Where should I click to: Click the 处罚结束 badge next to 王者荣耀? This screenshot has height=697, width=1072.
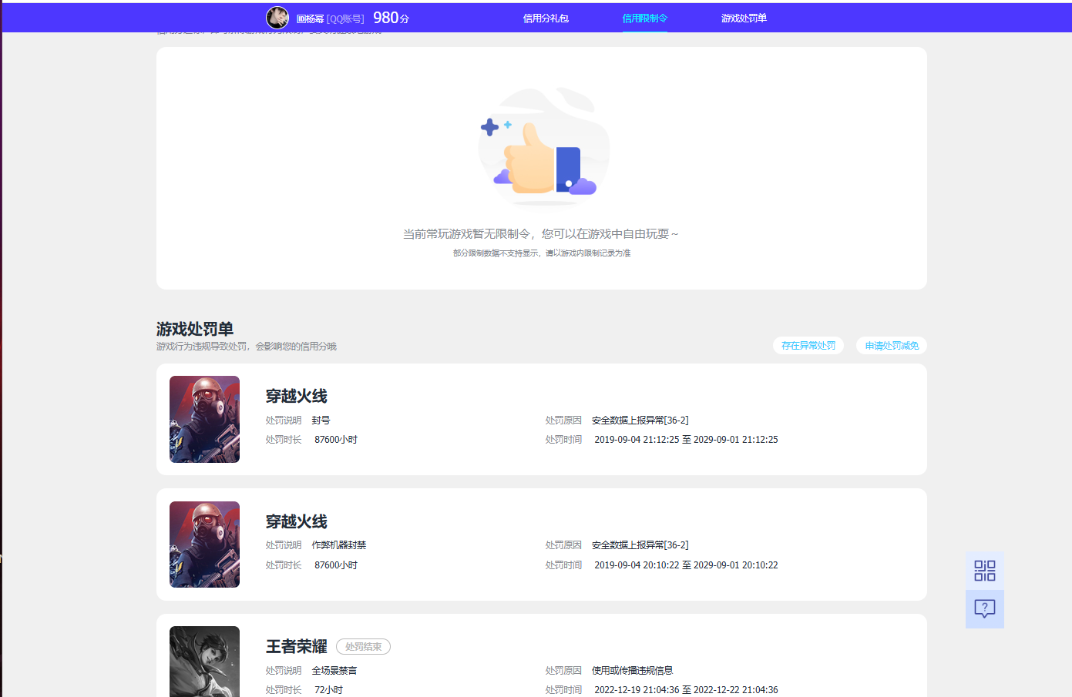click(363, 646)
